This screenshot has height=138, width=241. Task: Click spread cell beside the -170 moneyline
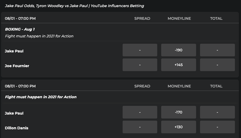[x=140, y=112]
